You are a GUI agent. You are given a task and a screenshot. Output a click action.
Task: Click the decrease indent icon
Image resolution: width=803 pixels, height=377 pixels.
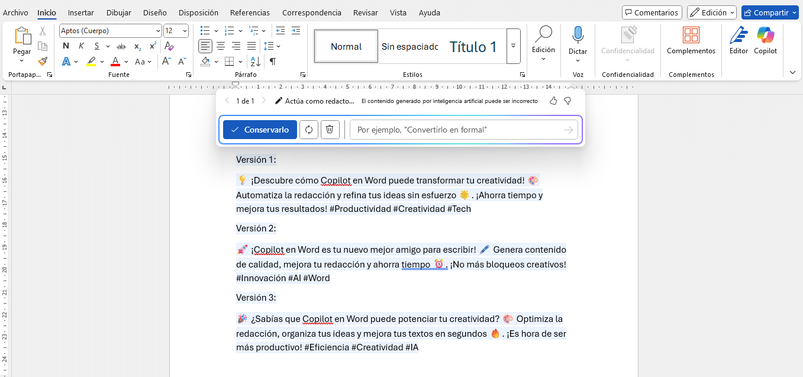[280, 31]
